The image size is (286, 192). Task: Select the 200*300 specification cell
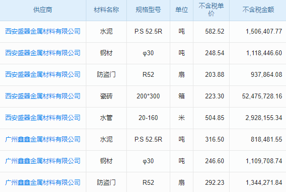pyautogui.click(x=148, y=96)
